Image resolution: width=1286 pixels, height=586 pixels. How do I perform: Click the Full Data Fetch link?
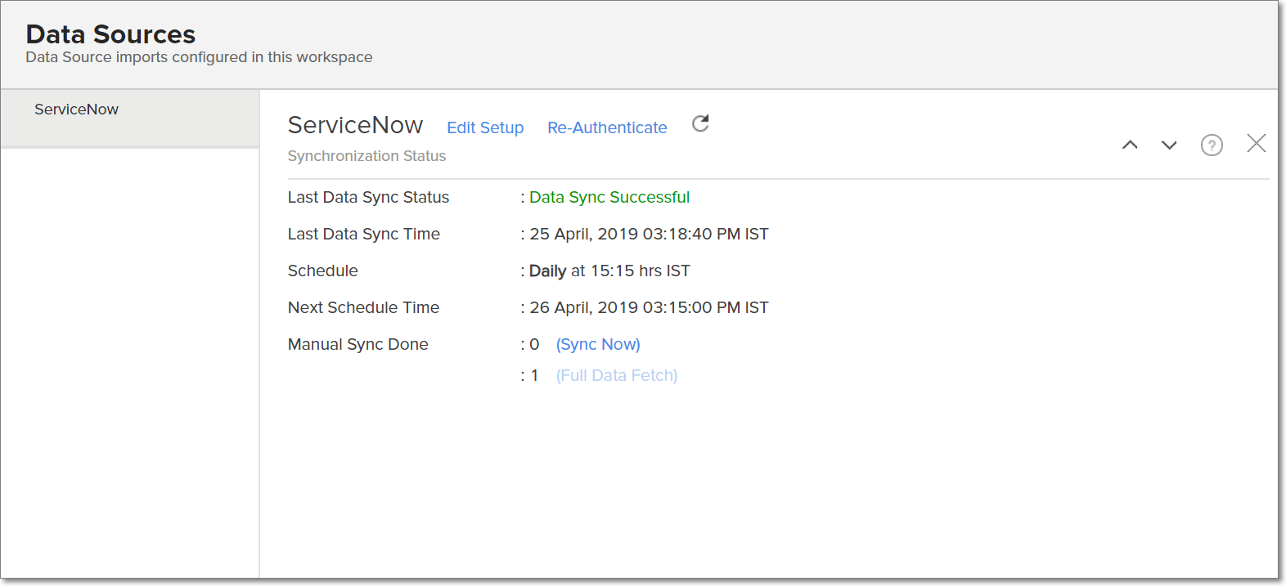point(617,375)
